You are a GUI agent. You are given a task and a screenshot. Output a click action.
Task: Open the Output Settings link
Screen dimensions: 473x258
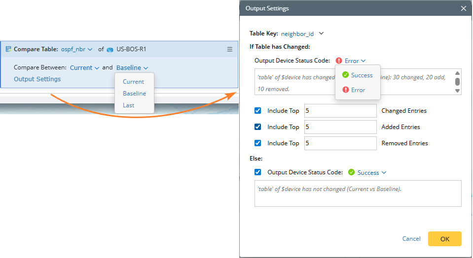[x=37, y=79]
